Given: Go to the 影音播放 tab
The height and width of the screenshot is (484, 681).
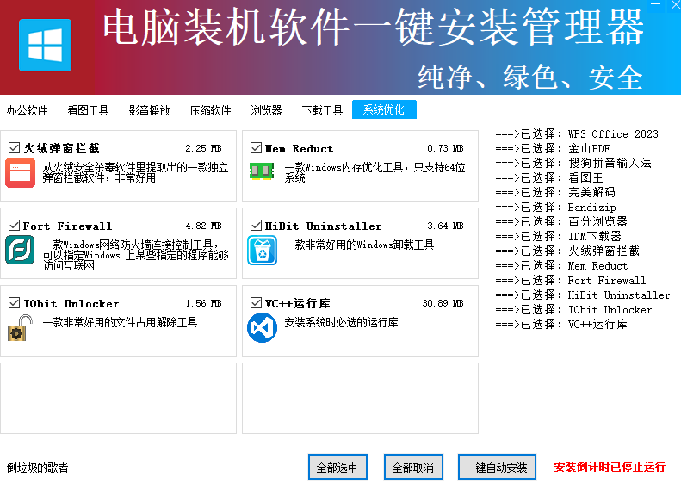Looking at the screenshot, I should pyautogui.click(x=149, y=110).
